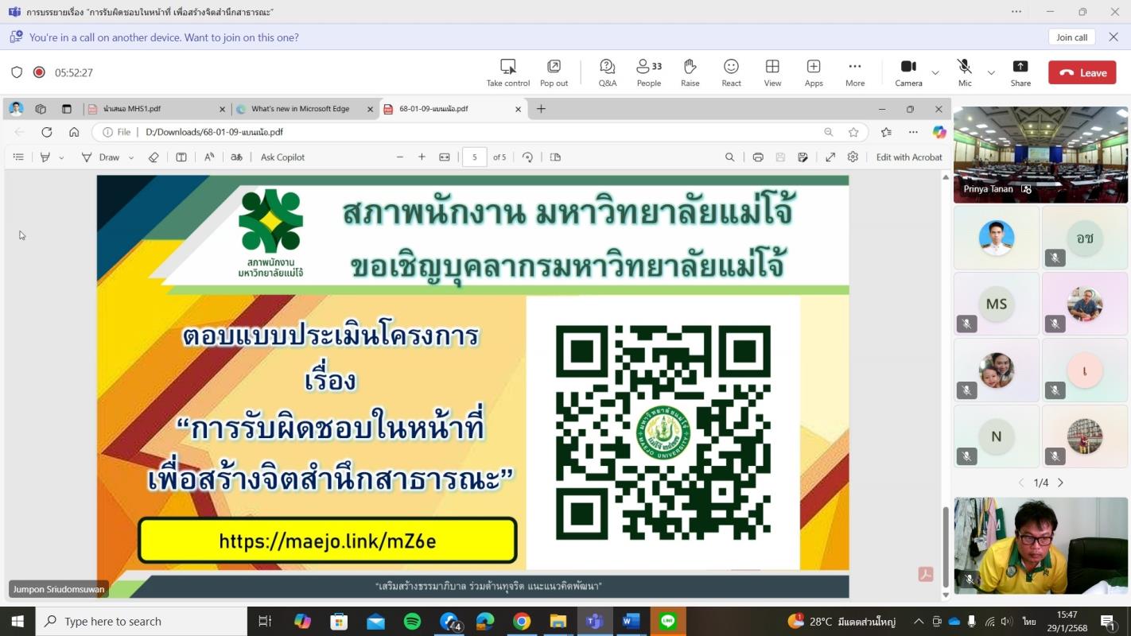Click the page number field showing 5
Image resolution: width=1131 pixels, height=636 pixels.
[475, 157]
